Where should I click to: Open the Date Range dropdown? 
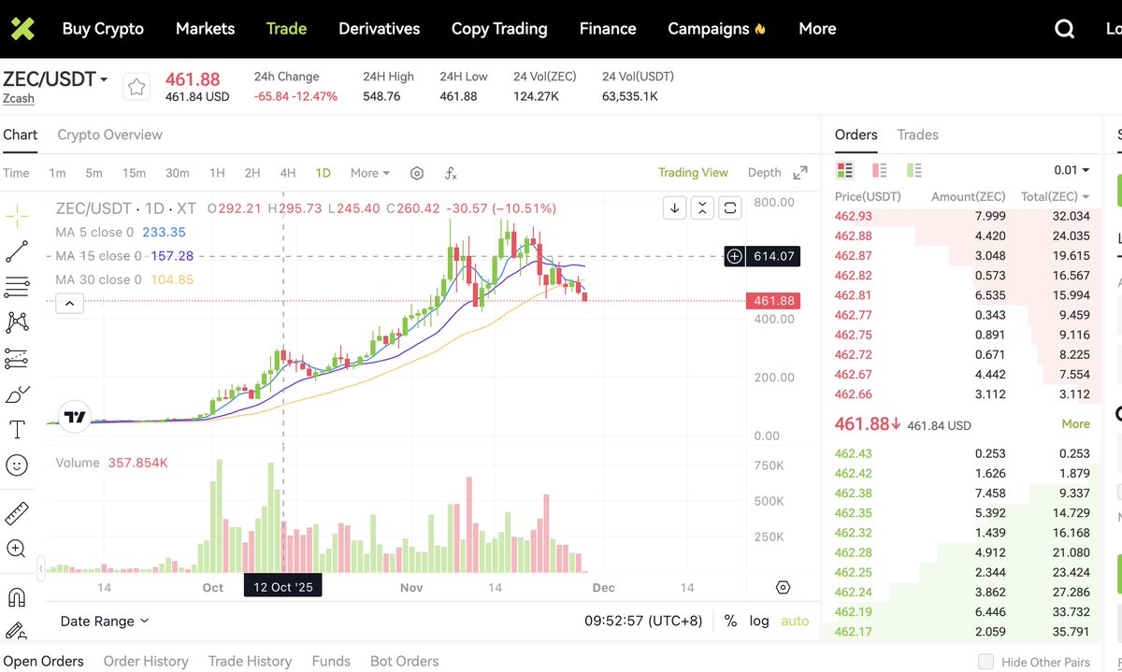click(x=104, y=621)
